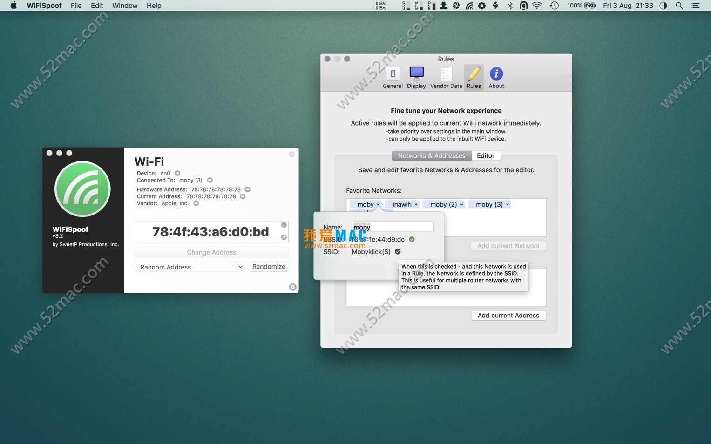Click Add current Address button
Screen dimensions: 711x444
tap(508, 316)
